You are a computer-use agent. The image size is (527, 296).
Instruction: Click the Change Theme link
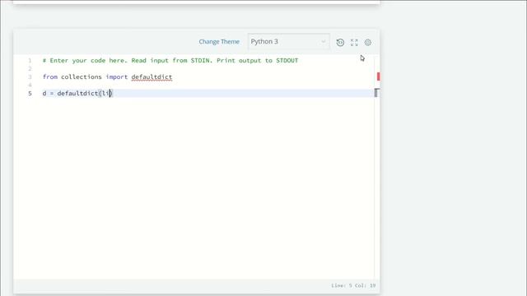219,42
